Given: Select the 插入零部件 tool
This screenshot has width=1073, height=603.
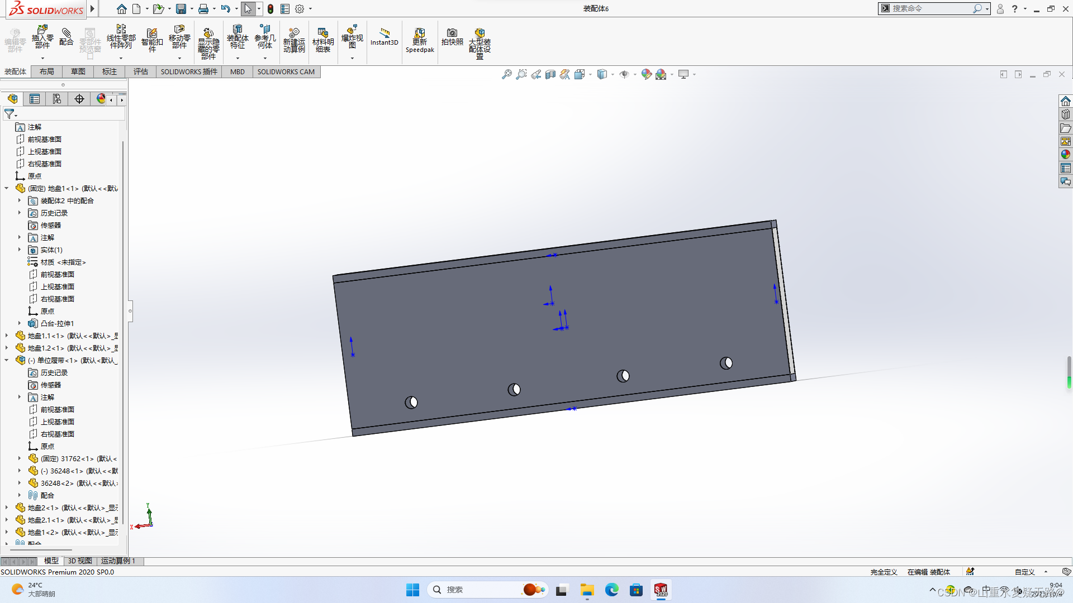Looking at the screenshot, I should pyautogui.click(x=42, y=39).
